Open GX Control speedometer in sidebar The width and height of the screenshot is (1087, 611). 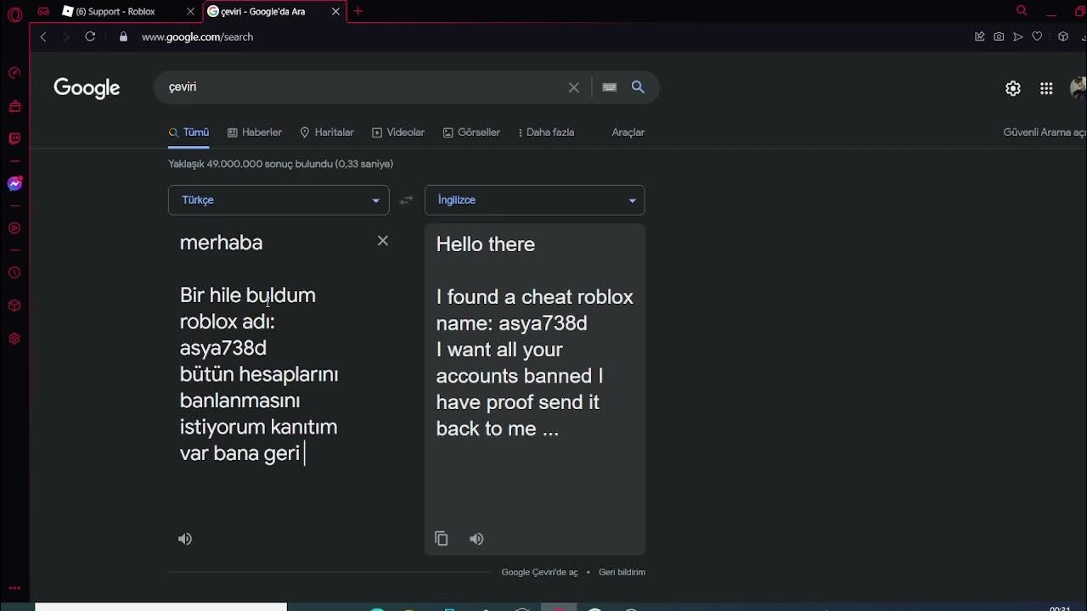[14, 73]
